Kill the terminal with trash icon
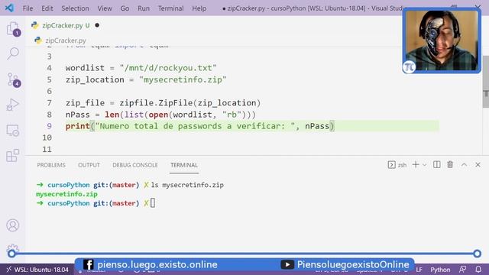489x275 pixels. click(450, 165)
